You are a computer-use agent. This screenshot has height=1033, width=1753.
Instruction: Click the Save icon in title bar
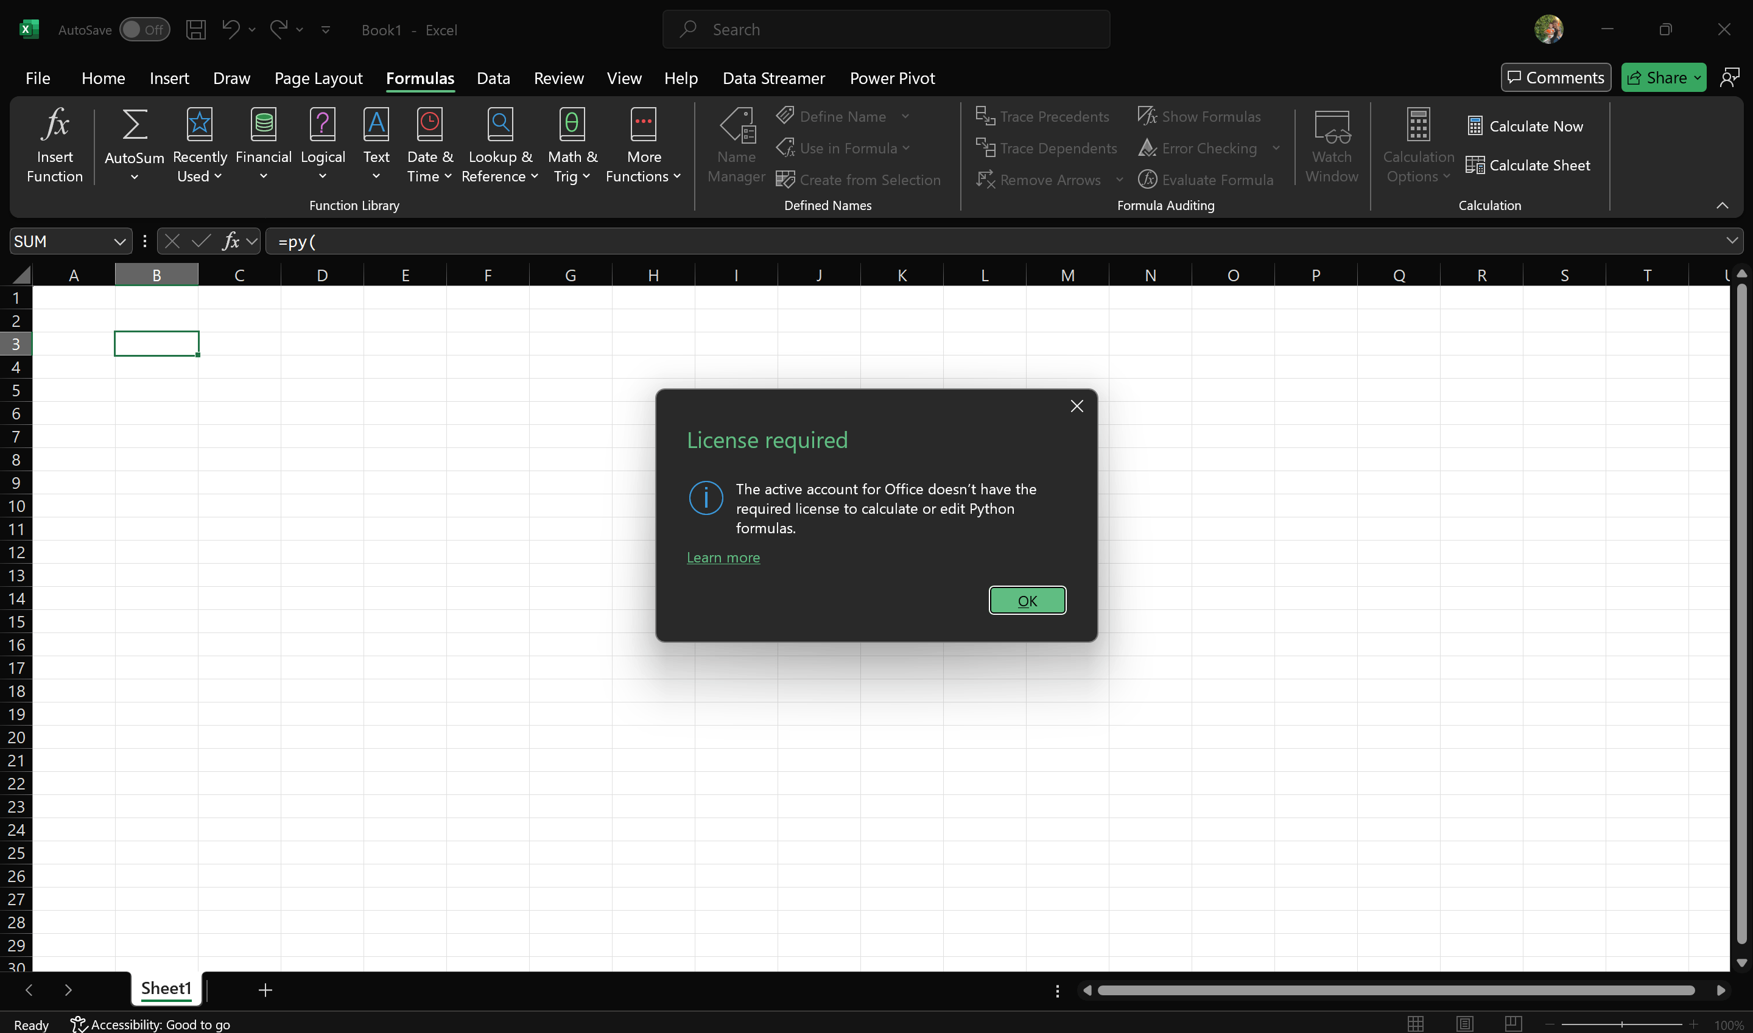pos(195,29)
